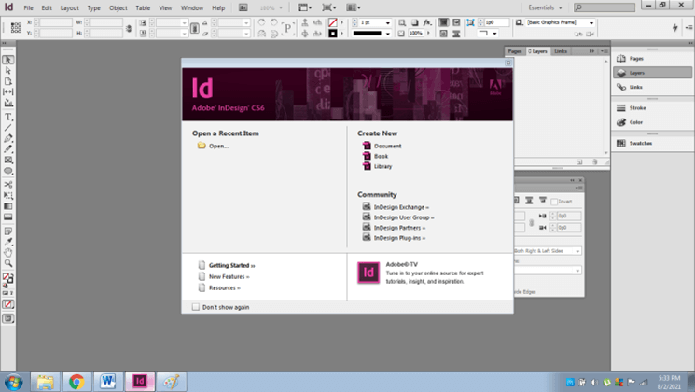Viewport: 695px width, 392px height.
Task: Select the Gradient Swatch tool
Action: [8, 206]
